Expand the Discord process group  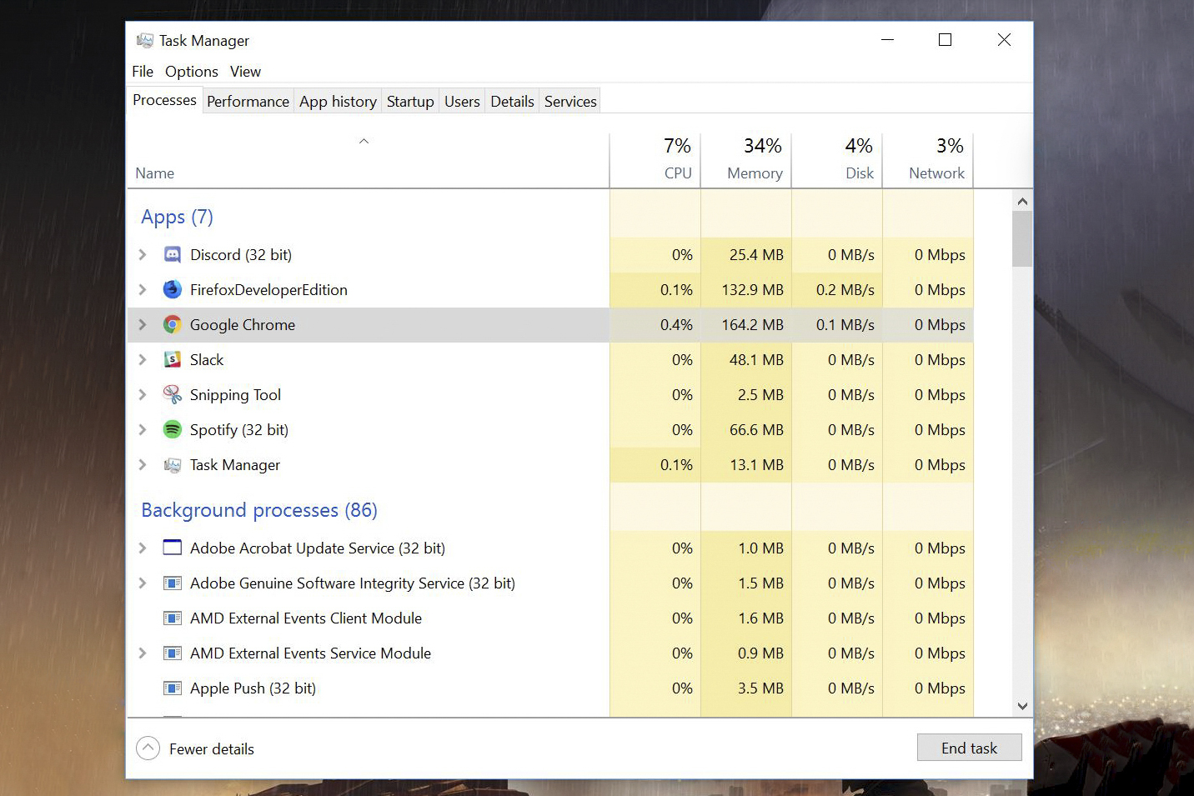pyautogui.click(x=143, y=255)
